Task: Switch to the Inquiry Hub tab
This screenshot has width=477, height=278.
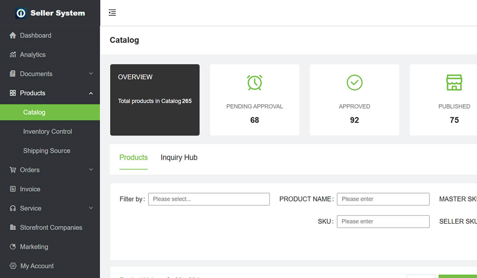Action: [179, 157]
